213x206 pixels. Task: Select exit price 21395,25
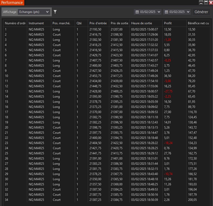pos(116,102)
